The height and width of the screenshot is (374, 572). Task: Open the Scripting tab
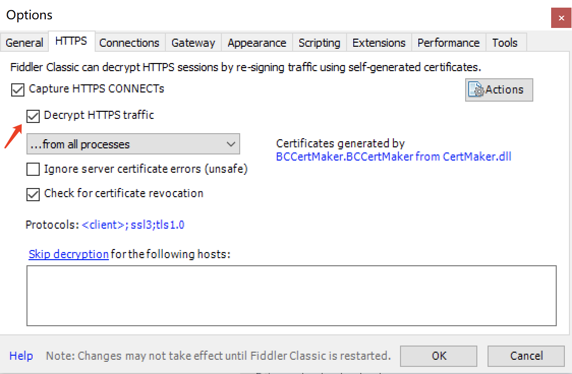[x=319, y=43]
